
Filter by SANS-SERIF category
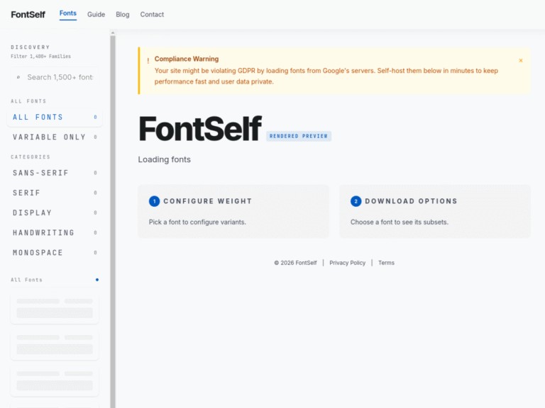click(x=55, y=173)
